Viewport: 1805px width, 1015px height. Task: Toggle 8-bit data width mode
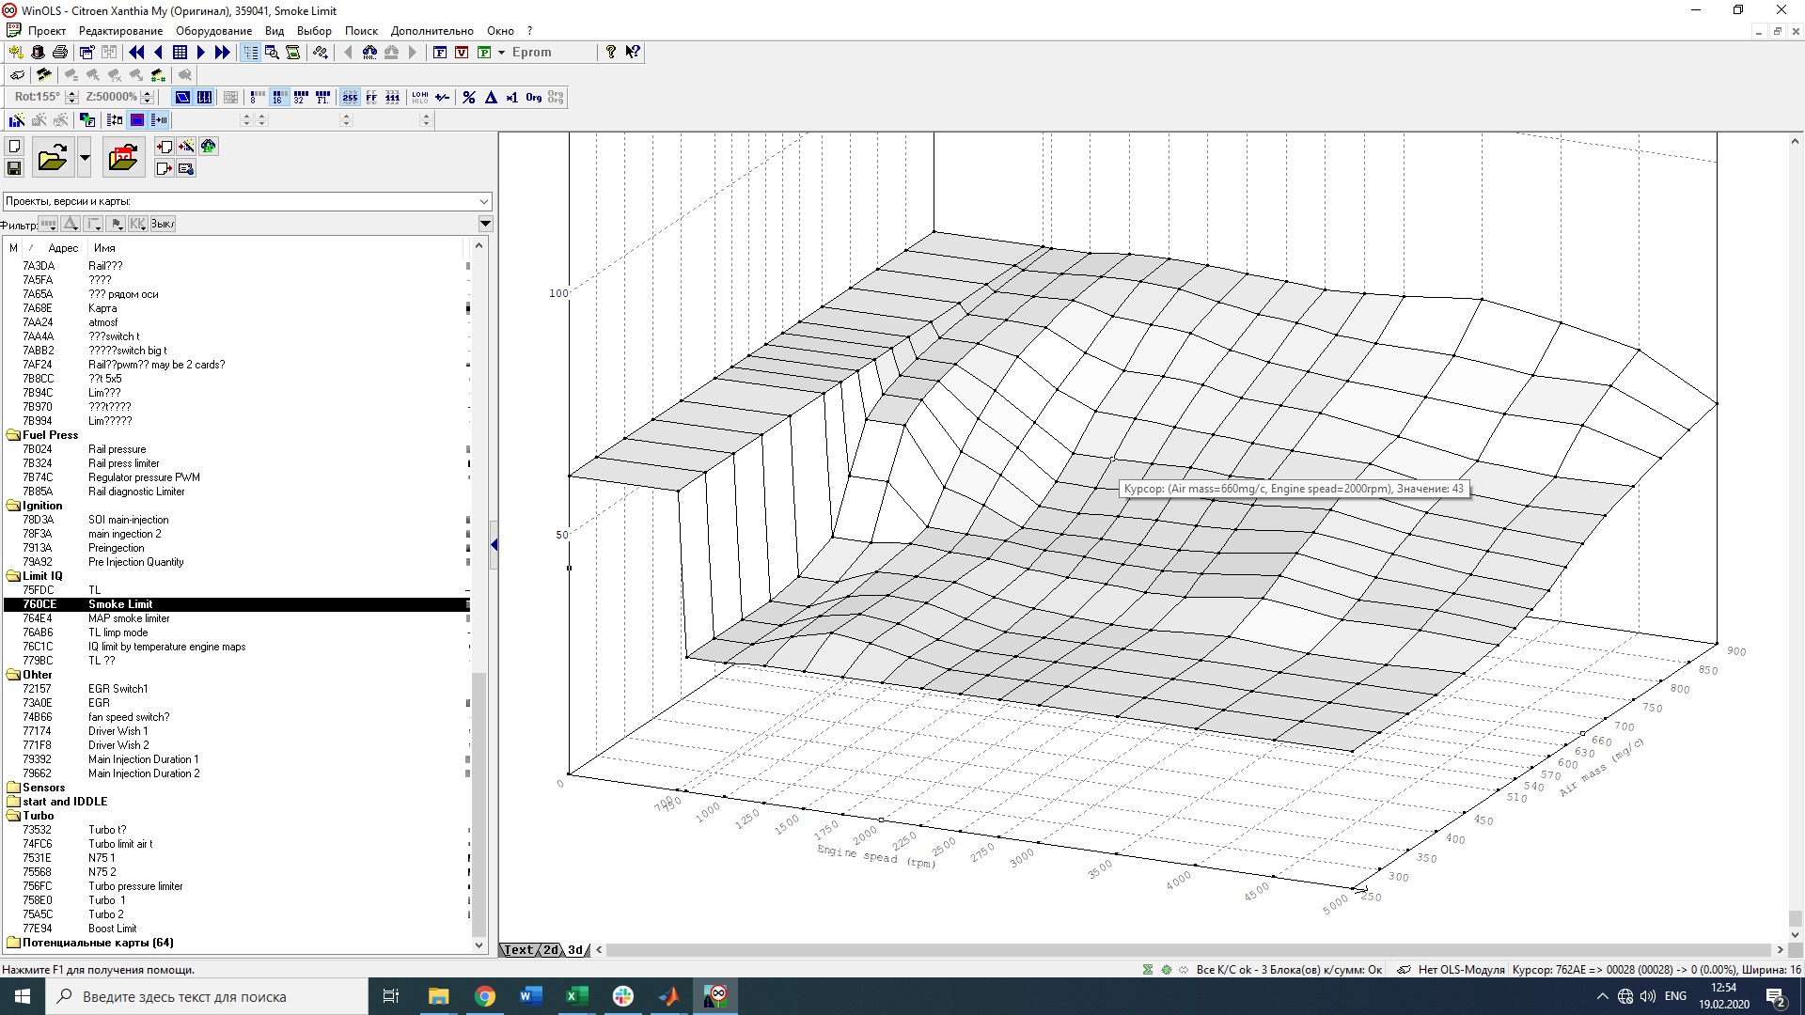coord(258,97)
